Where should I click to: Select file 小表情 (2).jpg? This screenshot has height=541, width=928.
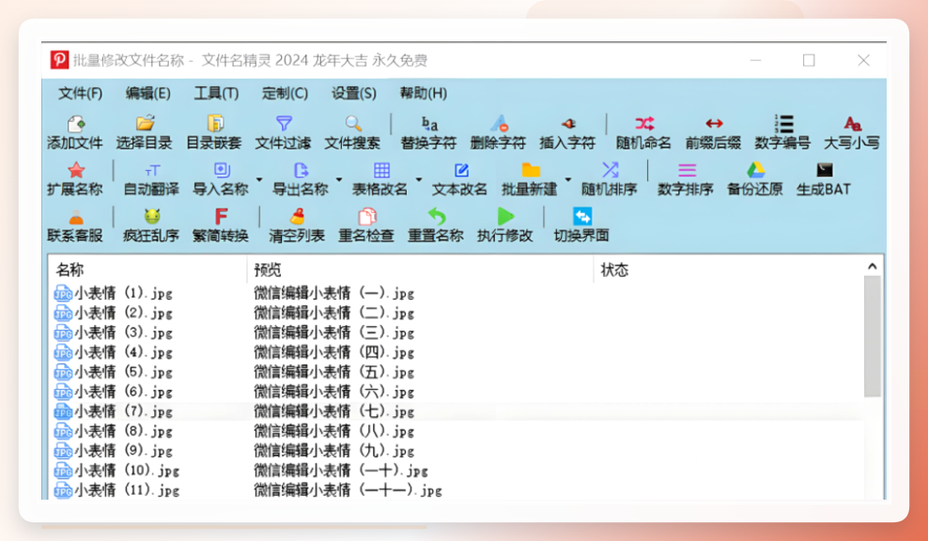[x=113, y=313]
